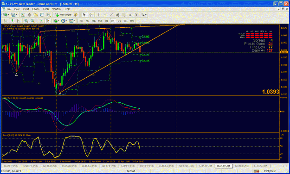
Task: Expand the Indicators dropdown arrow
Action: pyautogui.click(x=58, y=21)
